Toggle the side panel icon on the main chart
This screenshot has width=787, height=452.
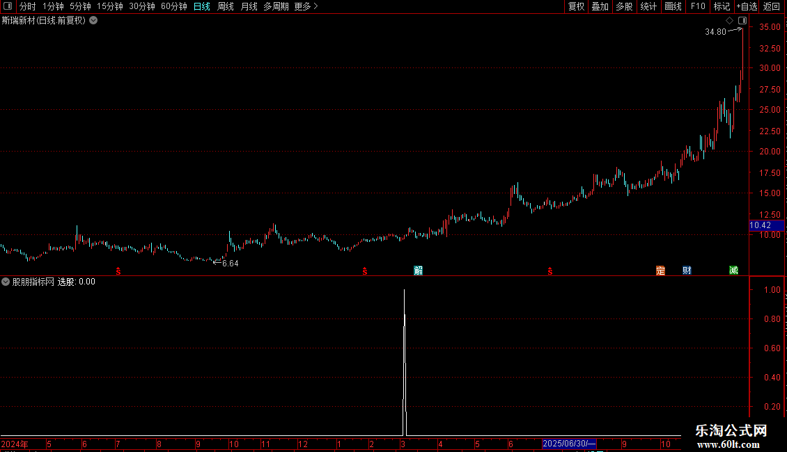point(742,21)
